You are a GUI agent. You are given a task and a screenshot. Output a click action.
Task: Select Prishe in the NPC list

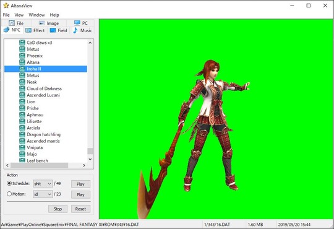pos(33,108)
